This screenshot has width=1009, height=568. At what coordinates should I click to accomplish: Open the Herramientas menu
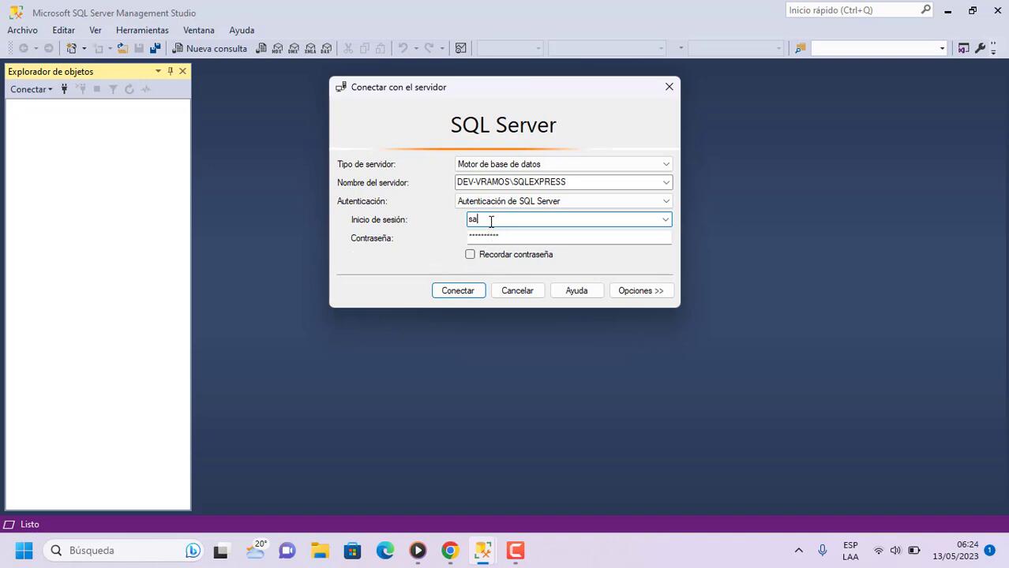[142, 30]
